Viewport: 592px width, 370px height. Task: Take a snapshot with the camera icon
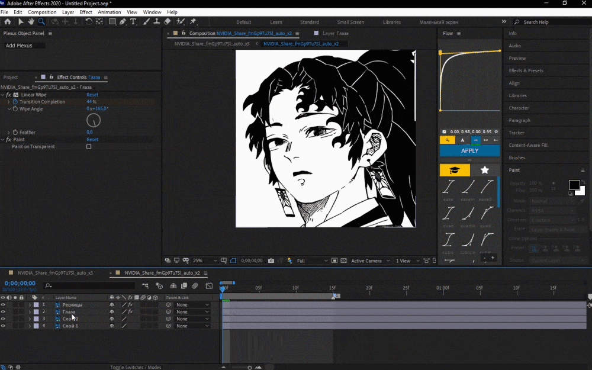[271, 260]
